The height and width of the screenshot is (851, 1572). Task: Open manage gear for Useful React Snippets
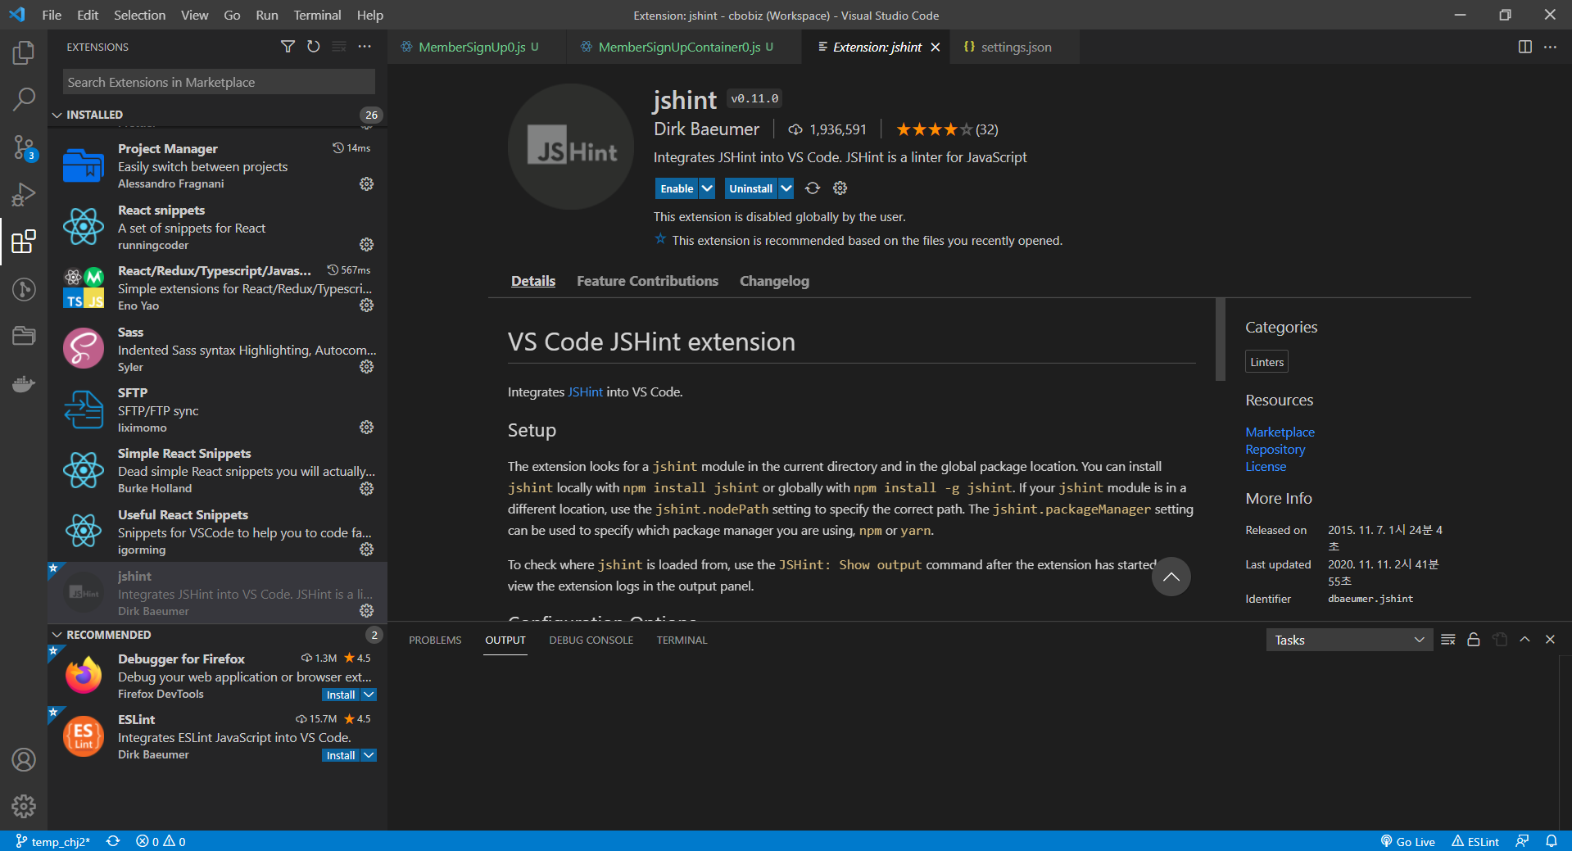coord(366,550)
